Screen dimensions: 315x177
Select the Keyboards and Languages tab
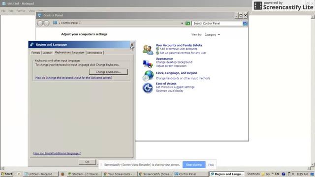(x=69, y=53)
